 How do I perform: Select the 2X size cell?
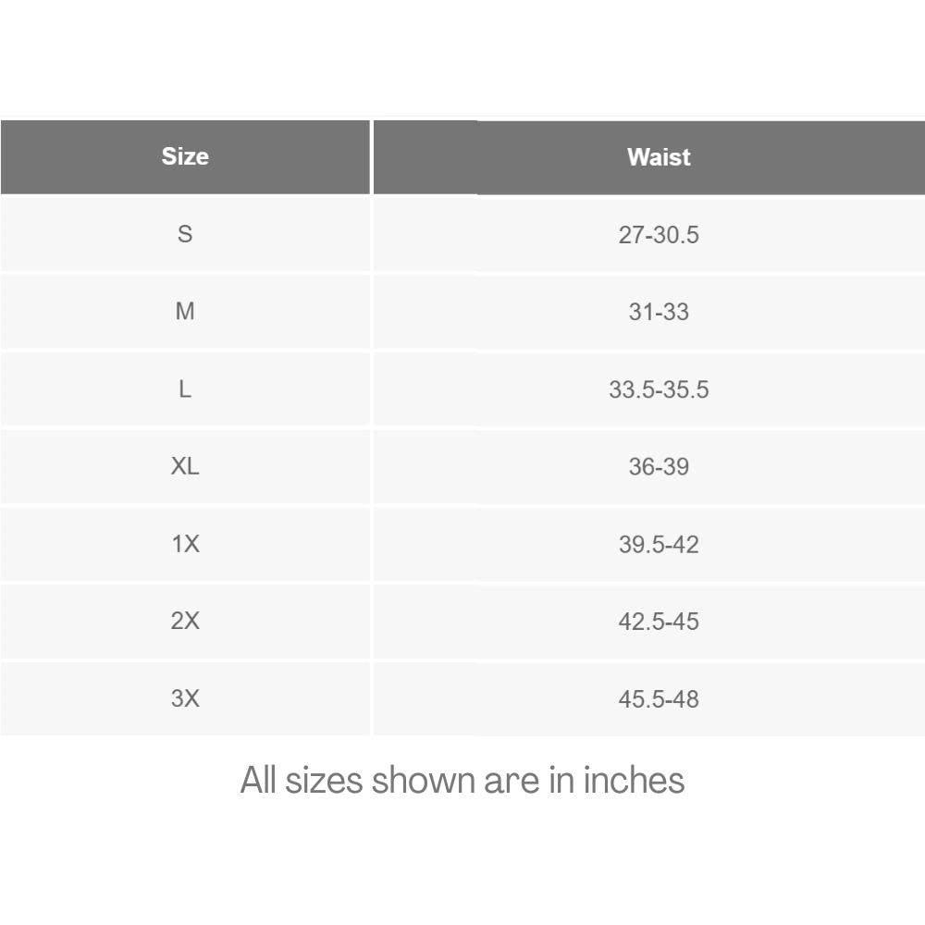[185, 621]
